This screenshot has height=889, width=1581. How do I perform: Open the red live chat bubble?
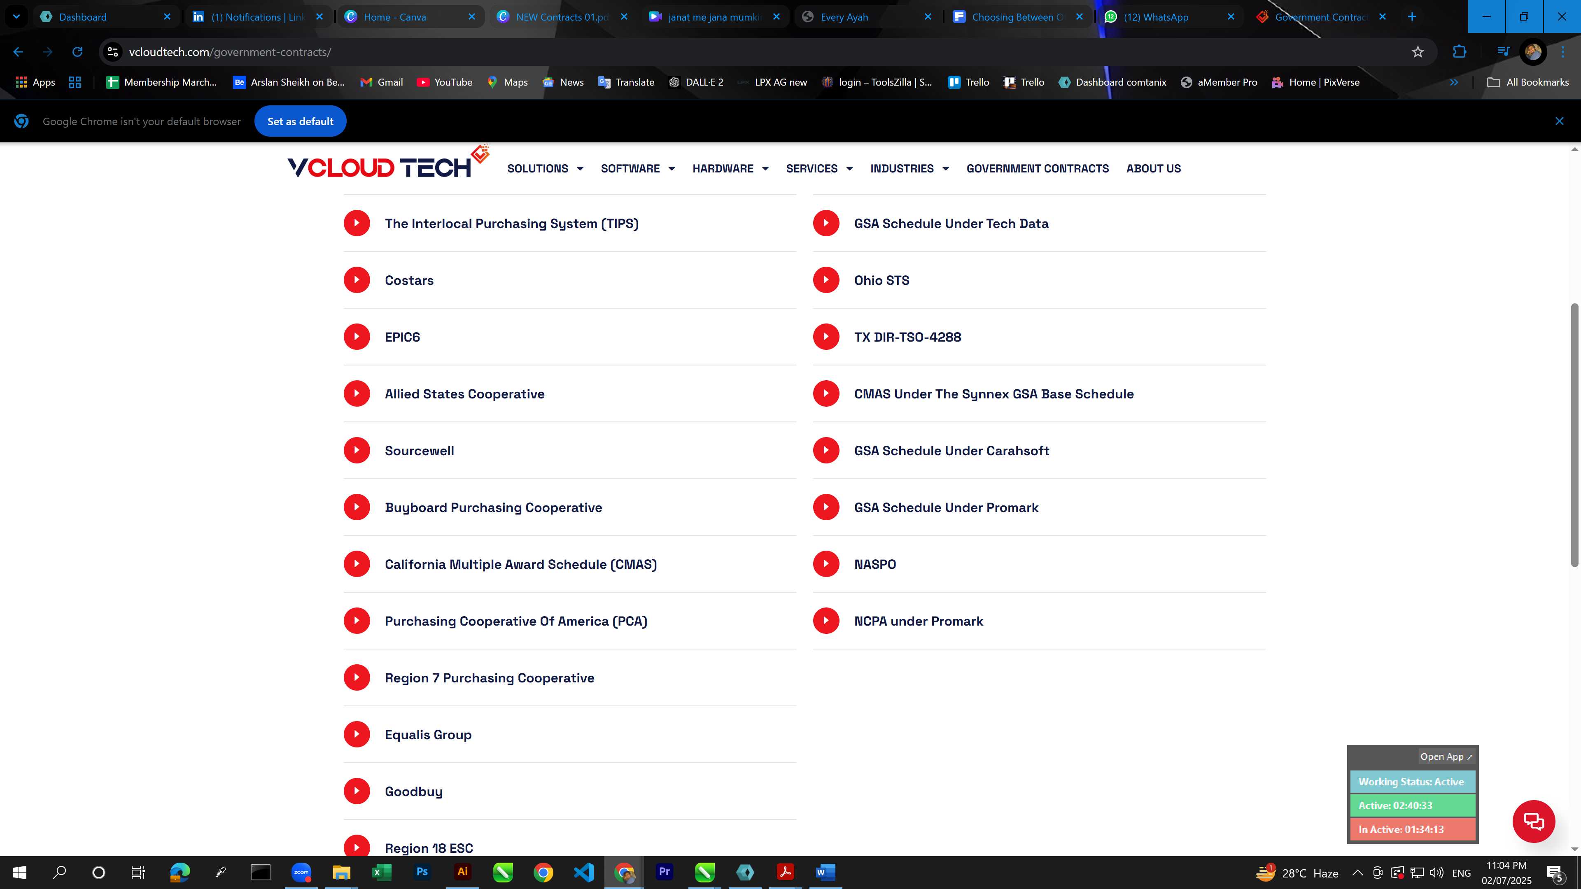(1534, 821)
